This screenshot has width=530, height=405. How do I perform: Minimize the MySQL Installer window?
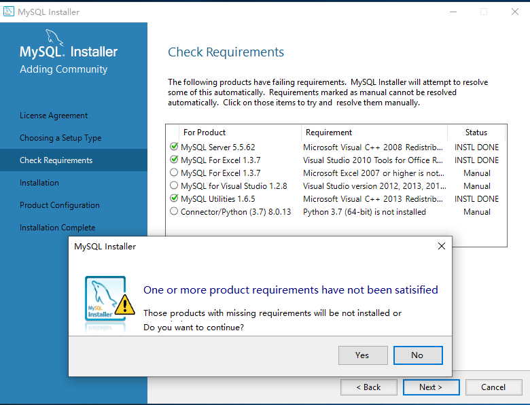[453, 12]
